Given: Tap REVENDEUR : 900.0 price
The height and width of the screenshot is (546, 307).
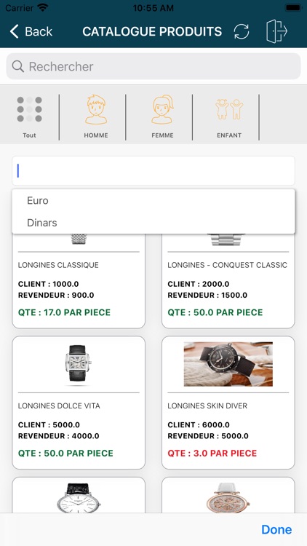Looking at the screenshot, I should 56,296.
